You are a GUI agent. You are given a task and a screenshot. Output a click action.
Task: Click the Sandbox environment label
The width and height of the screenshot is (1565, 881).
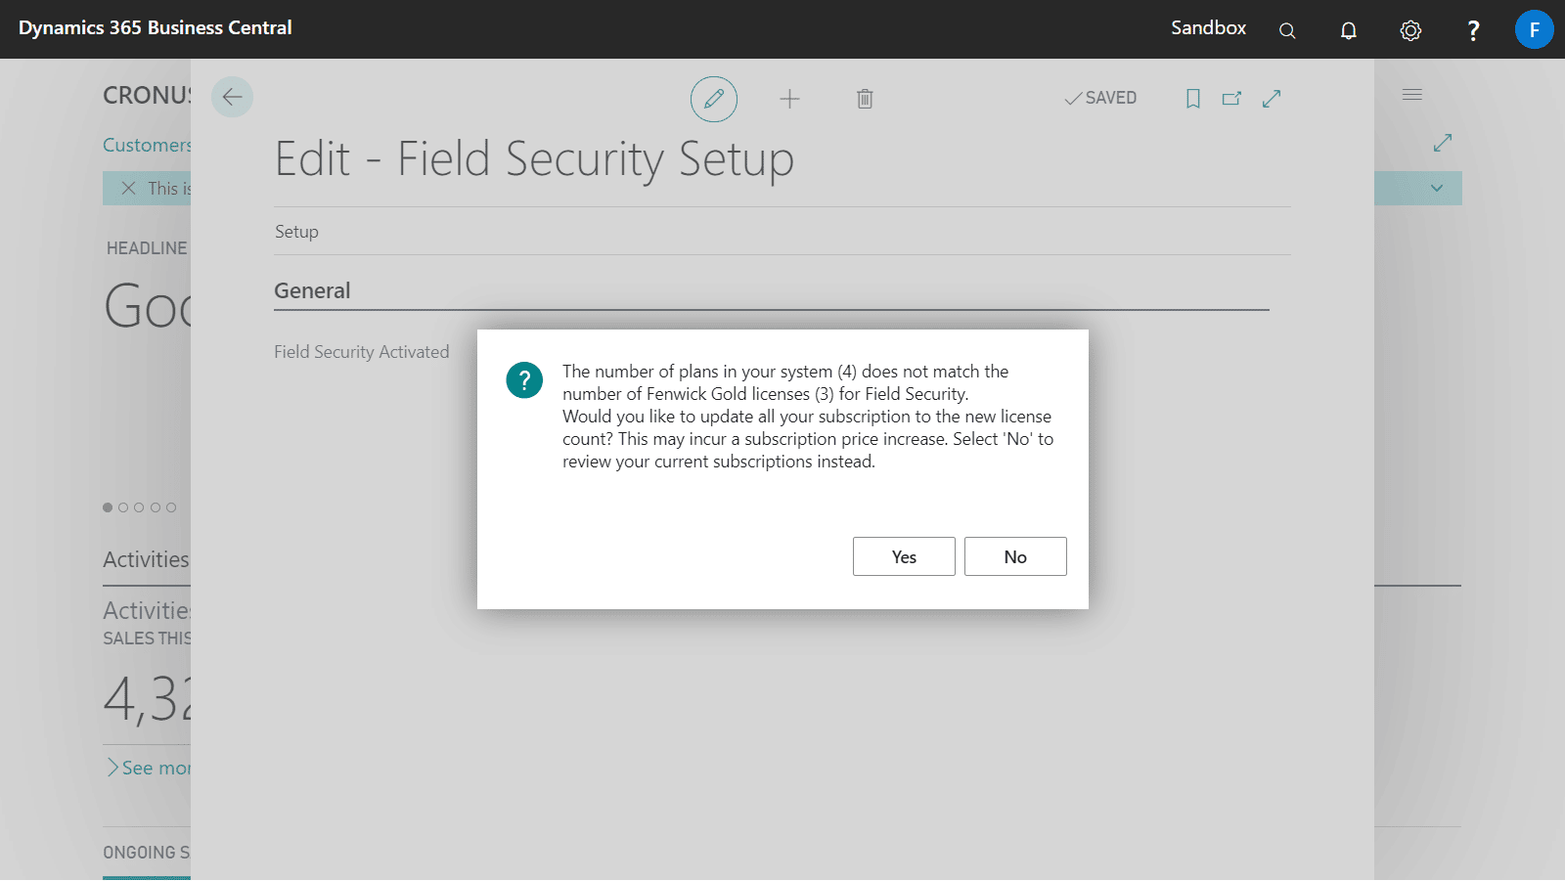[1208, 27]
